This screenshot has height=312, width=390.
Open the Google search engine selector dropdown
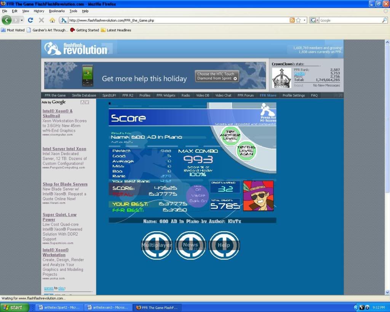click(314, 20)
